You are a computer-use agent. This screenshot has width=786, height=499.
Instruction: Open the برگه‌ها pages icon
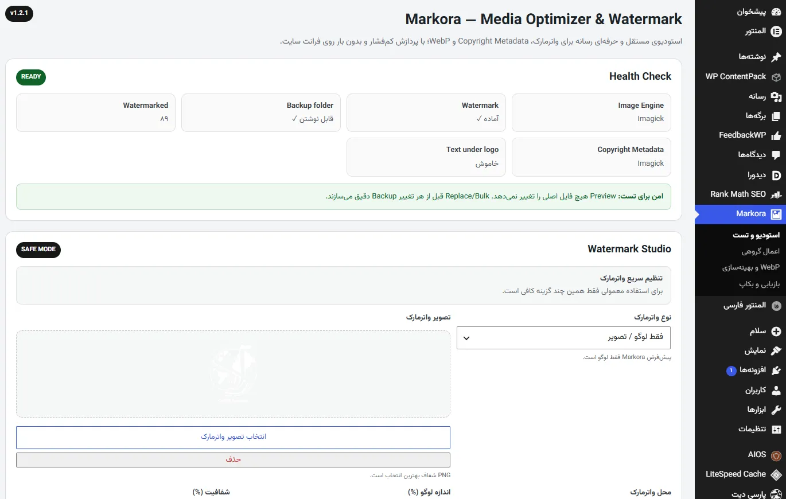point(776,116)
